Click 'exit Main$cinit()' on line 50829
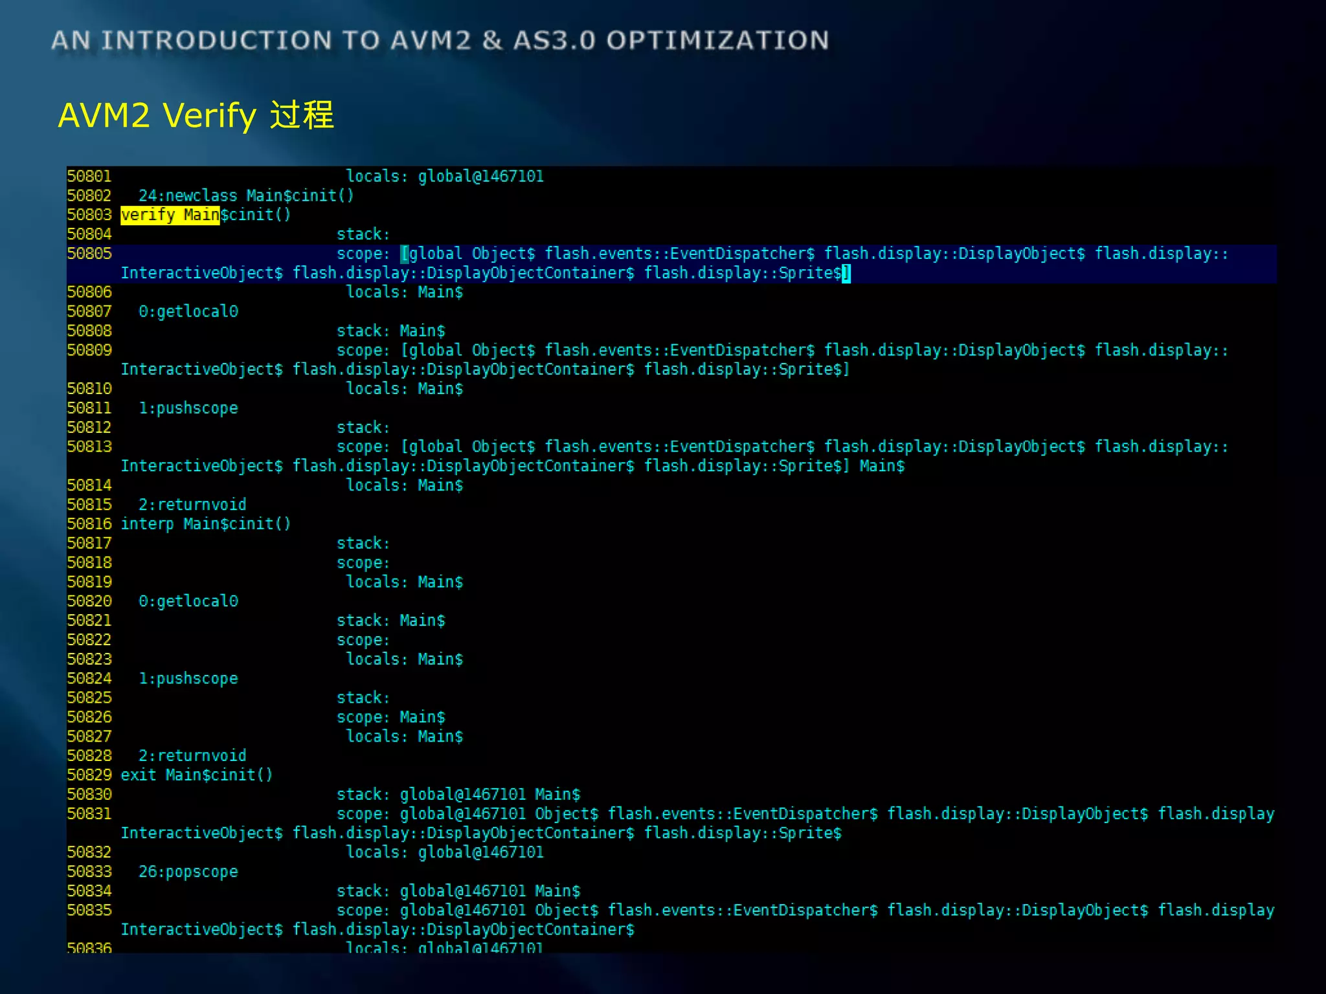The image size is (1326, 994). pos(197,775)
